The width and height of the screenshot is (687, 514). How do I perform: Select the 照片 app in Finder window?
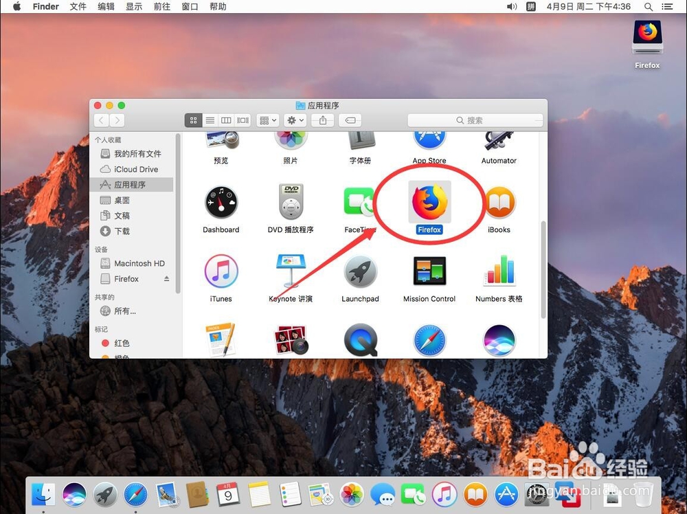pyautogui.click(x=291, y=140)
